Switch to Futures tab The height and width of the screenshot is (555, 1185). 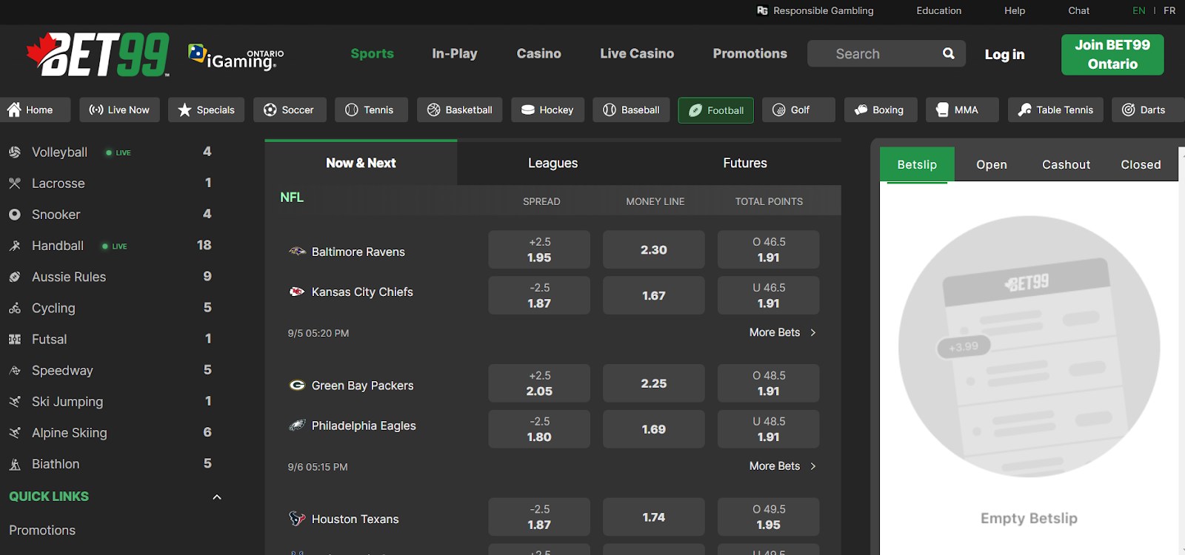[x=745, y=163]
